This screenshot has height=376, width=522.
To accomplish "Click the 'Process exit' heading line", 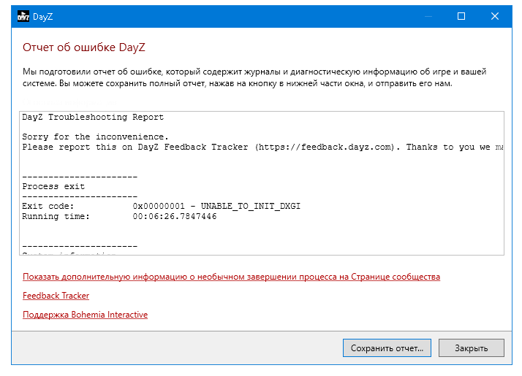I will [53, 186].
